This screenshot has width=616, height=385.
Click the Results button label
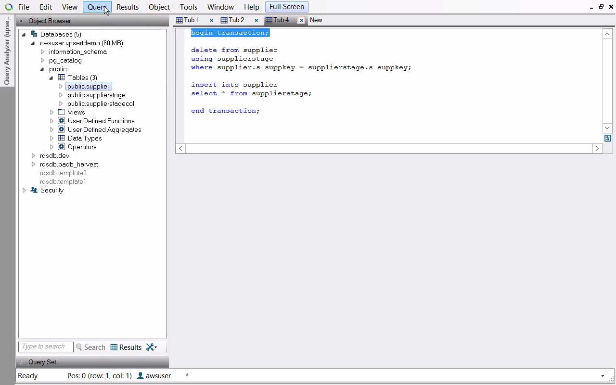[x=130, y=347]
